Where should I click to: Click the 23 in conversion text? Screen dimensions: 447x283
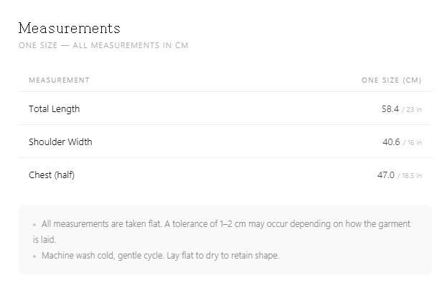(412, 110)
